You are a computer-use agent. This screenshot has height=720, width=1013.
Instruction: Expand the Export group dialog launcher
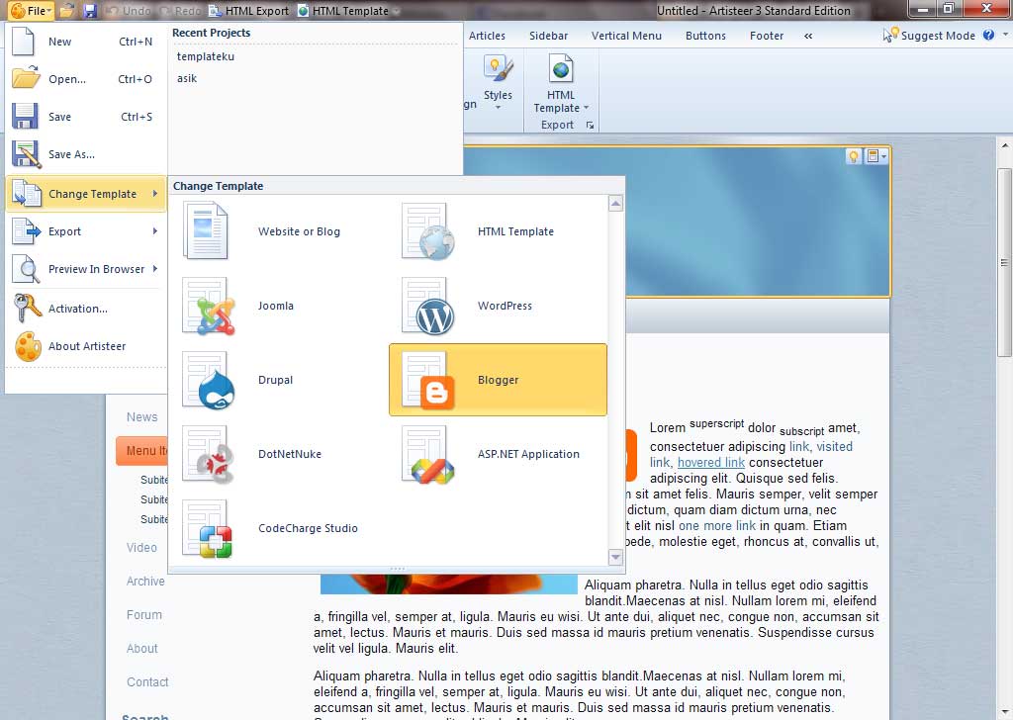click(590, 126)
